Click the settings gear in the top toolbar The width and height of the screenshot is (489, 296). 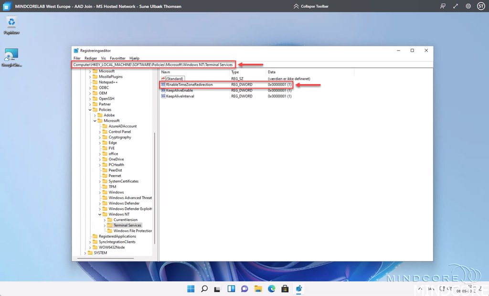click(468, 6)
